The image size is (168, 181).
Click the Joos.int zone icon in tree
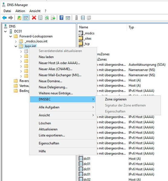pos(21,46)
